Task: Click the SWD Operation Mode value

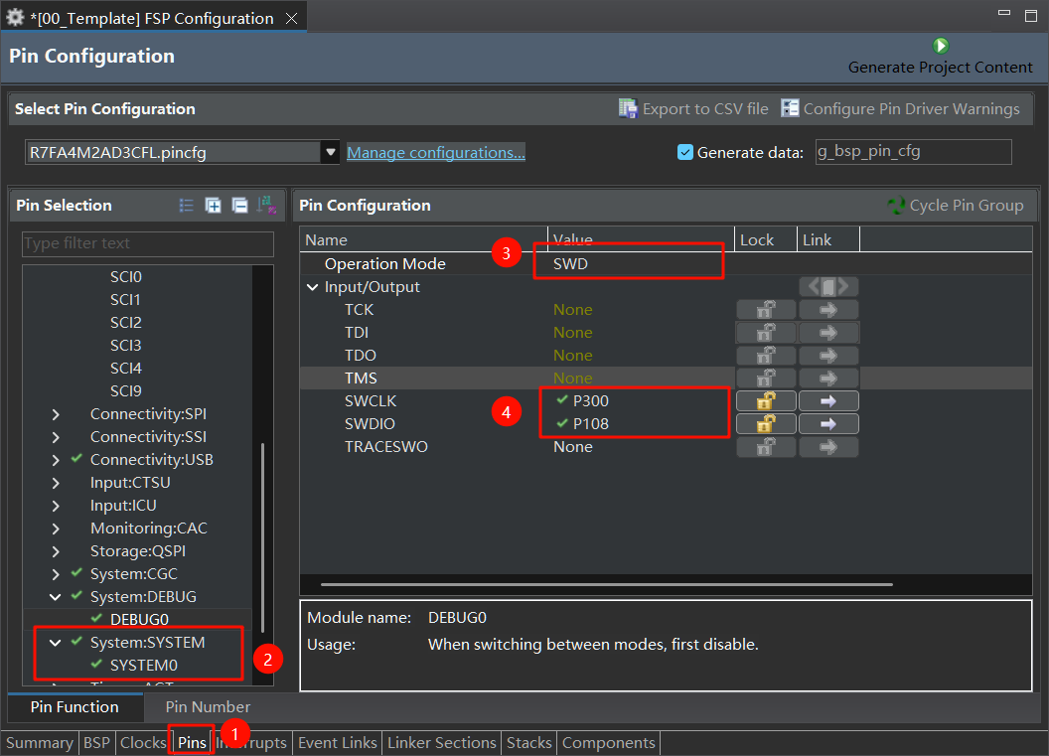Action: [x=570, y=263]
